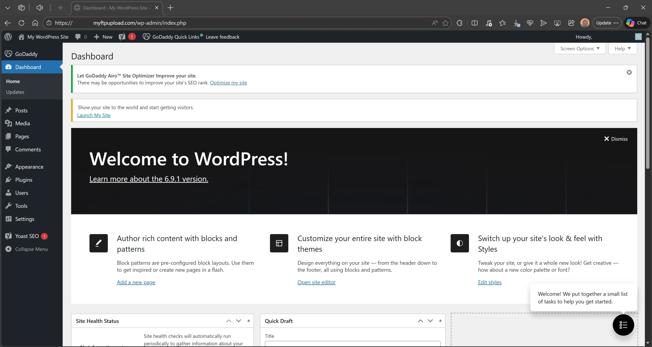Screen dimensions: 652x347
Task: Open the WordPress logo menu
Action: 8,37
